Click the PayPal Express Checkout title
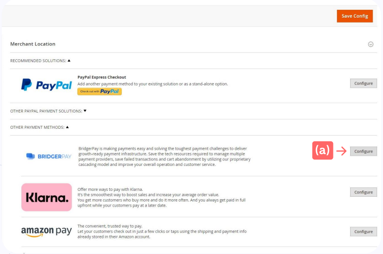 (x=102, y=77)
